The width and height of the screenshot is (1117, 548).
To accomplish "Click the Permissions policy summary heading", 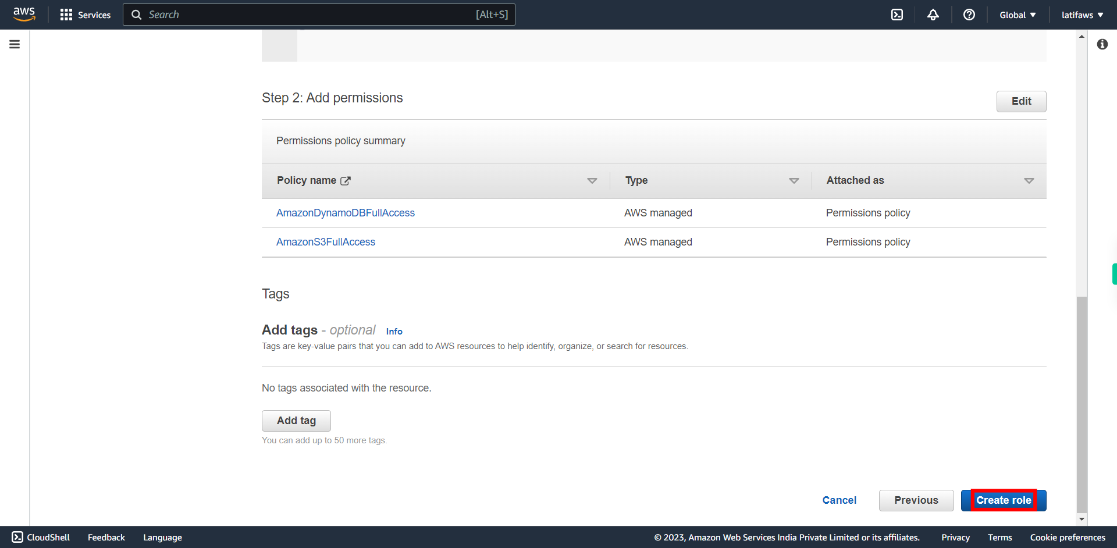I will pyautogui.click(x=341, y=141).
